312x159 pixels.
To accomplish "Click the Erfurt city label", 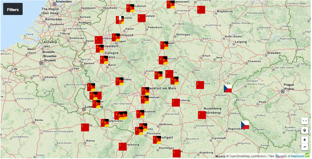I will tap(206, 56).
